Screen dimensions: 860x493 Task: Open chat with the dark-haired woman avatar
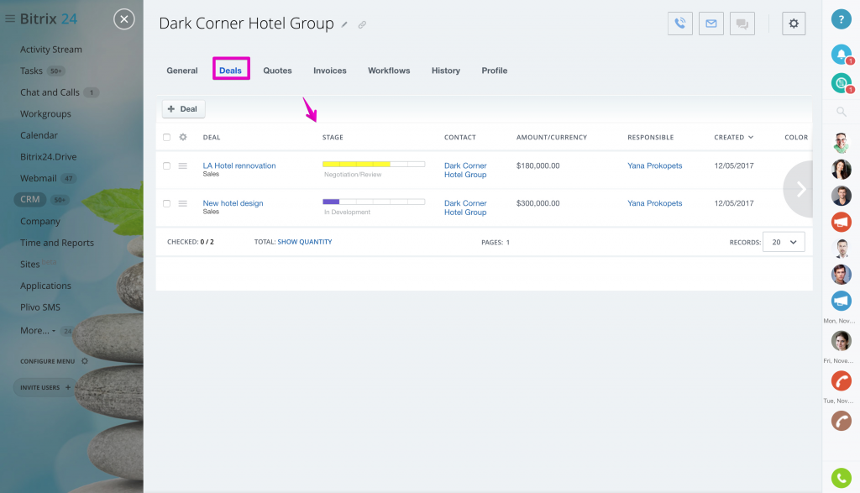[841, 170]
